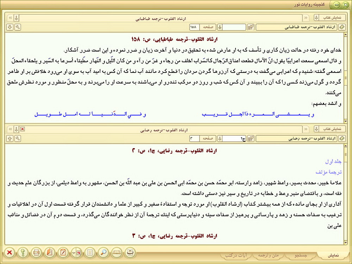Screen dimensions: 352x264
Task: Click the volume list icon in رضایی pane
Action: pyautogui.click(x=251, y=138)
